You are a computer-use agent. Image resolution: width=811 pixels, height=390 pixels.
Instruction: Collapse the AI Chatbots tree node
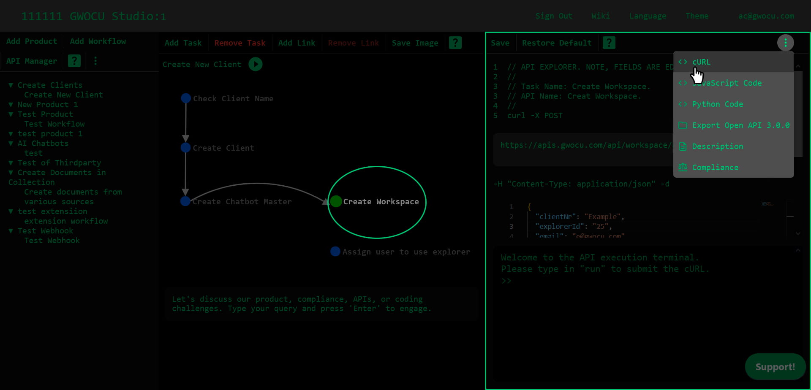click(11, 144)
